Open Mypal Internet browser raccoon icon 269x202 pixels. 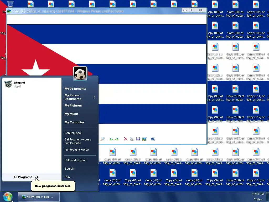[8, 84]
